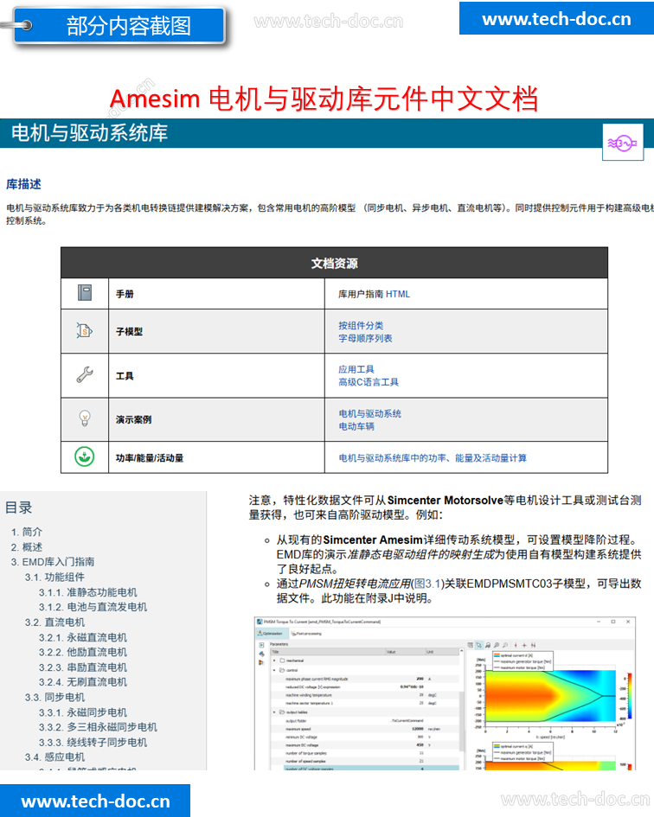Click the first red cursor marker icon
Viewport: 654px width, 817px height.
pos(516,645)
